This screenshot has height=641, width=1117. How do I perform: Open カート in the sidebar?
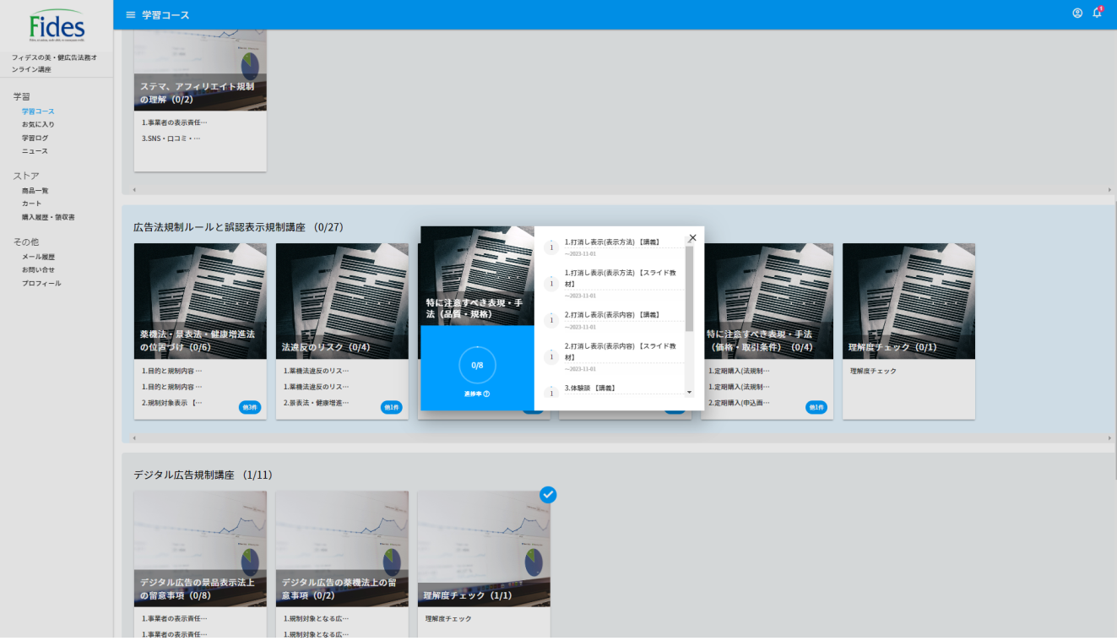[x=32, y=204]
